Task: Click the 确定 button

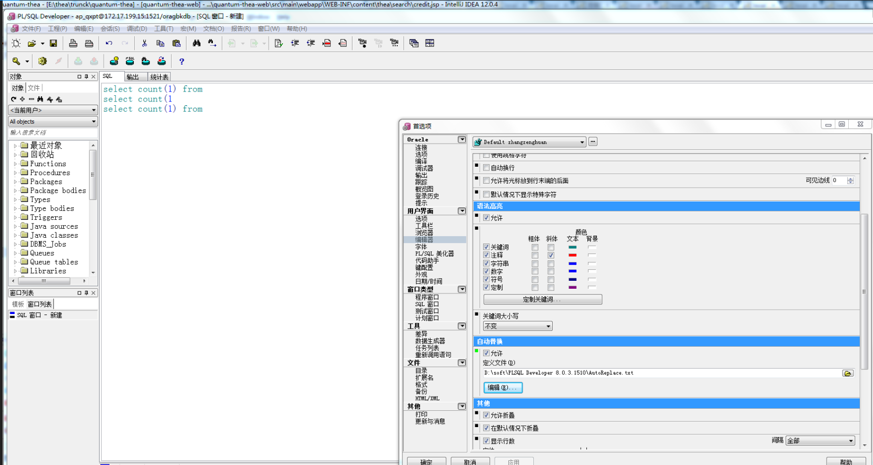Action: pos(426,462)
